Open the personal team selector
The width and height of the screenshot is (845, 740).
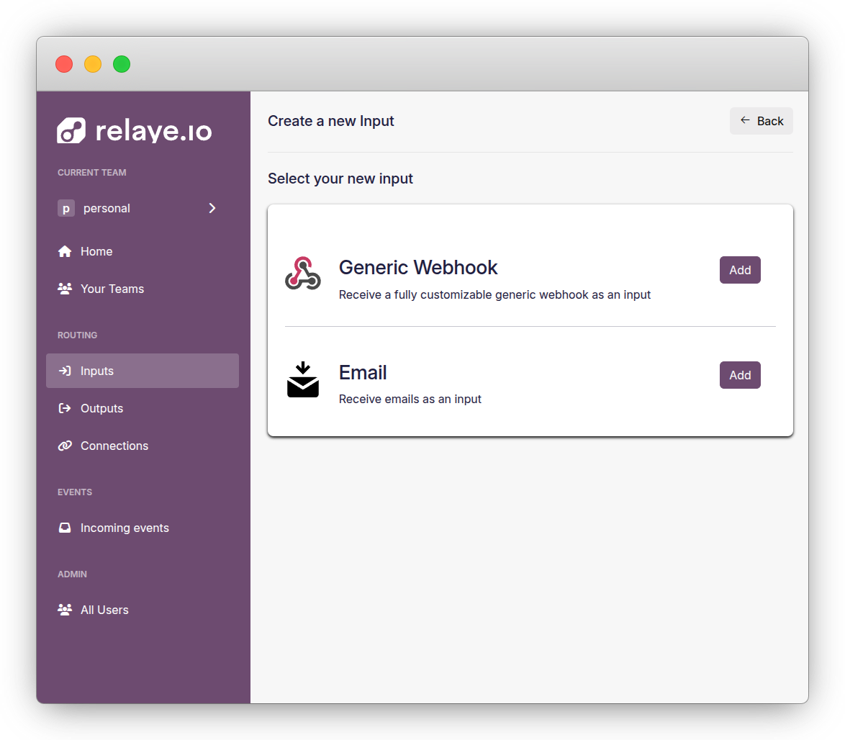pyautogui.click(x=137, y=208)
